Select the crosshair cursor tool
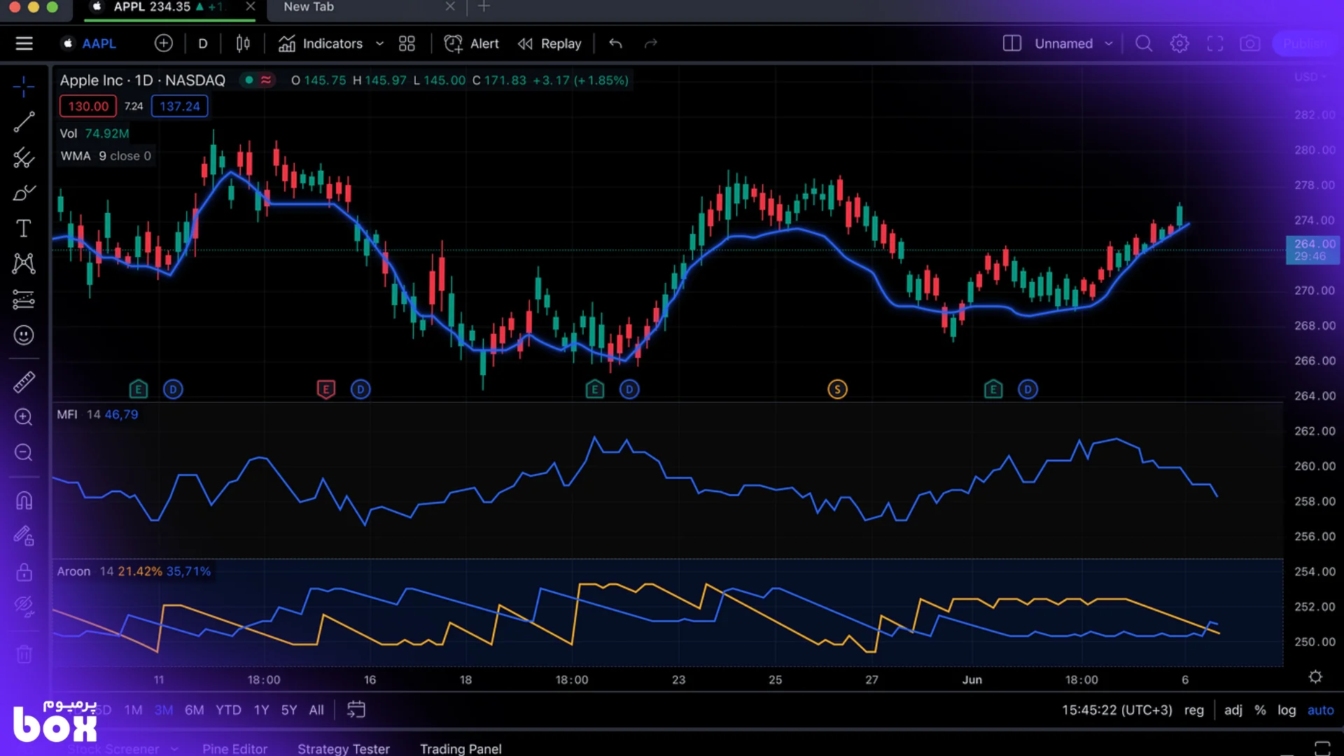1344x756 pixels. tap(24, 87)
